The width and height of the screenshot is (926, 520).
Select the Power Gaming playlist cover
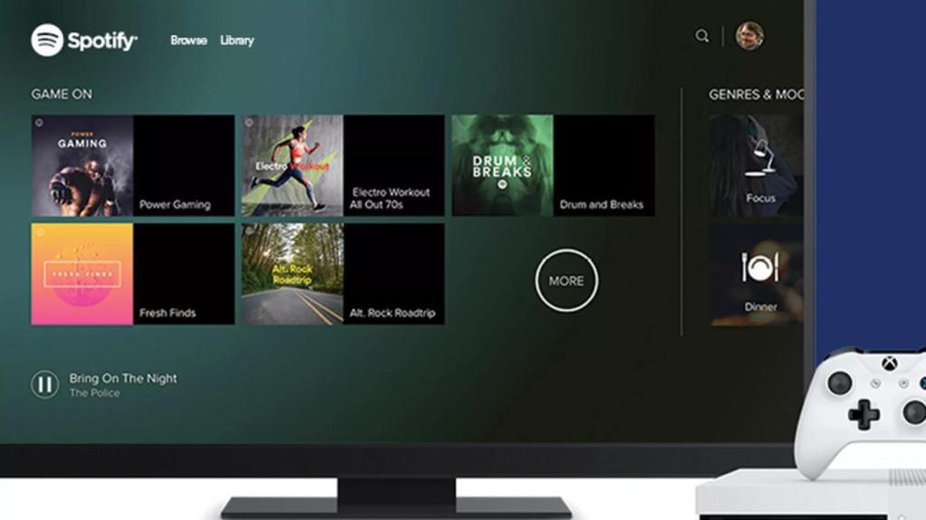pyautogui.click(x=83, y=162)
